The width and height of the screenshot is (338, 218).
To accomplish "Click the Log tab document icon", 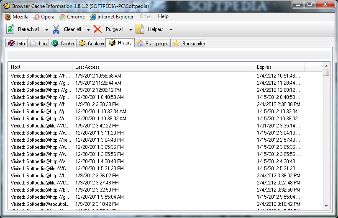I will tap(33, 43).
